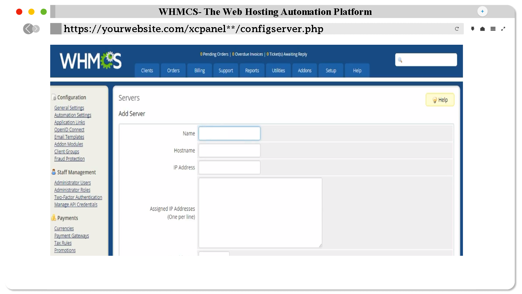
Task: Open the Orders menu tab
Action: (173, 70)
